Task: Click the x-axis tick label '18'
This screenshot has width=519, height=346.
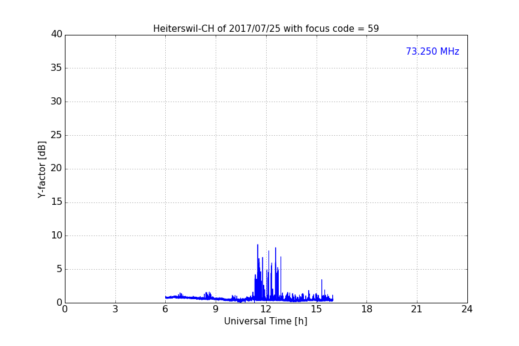Action: coord(367,309)
